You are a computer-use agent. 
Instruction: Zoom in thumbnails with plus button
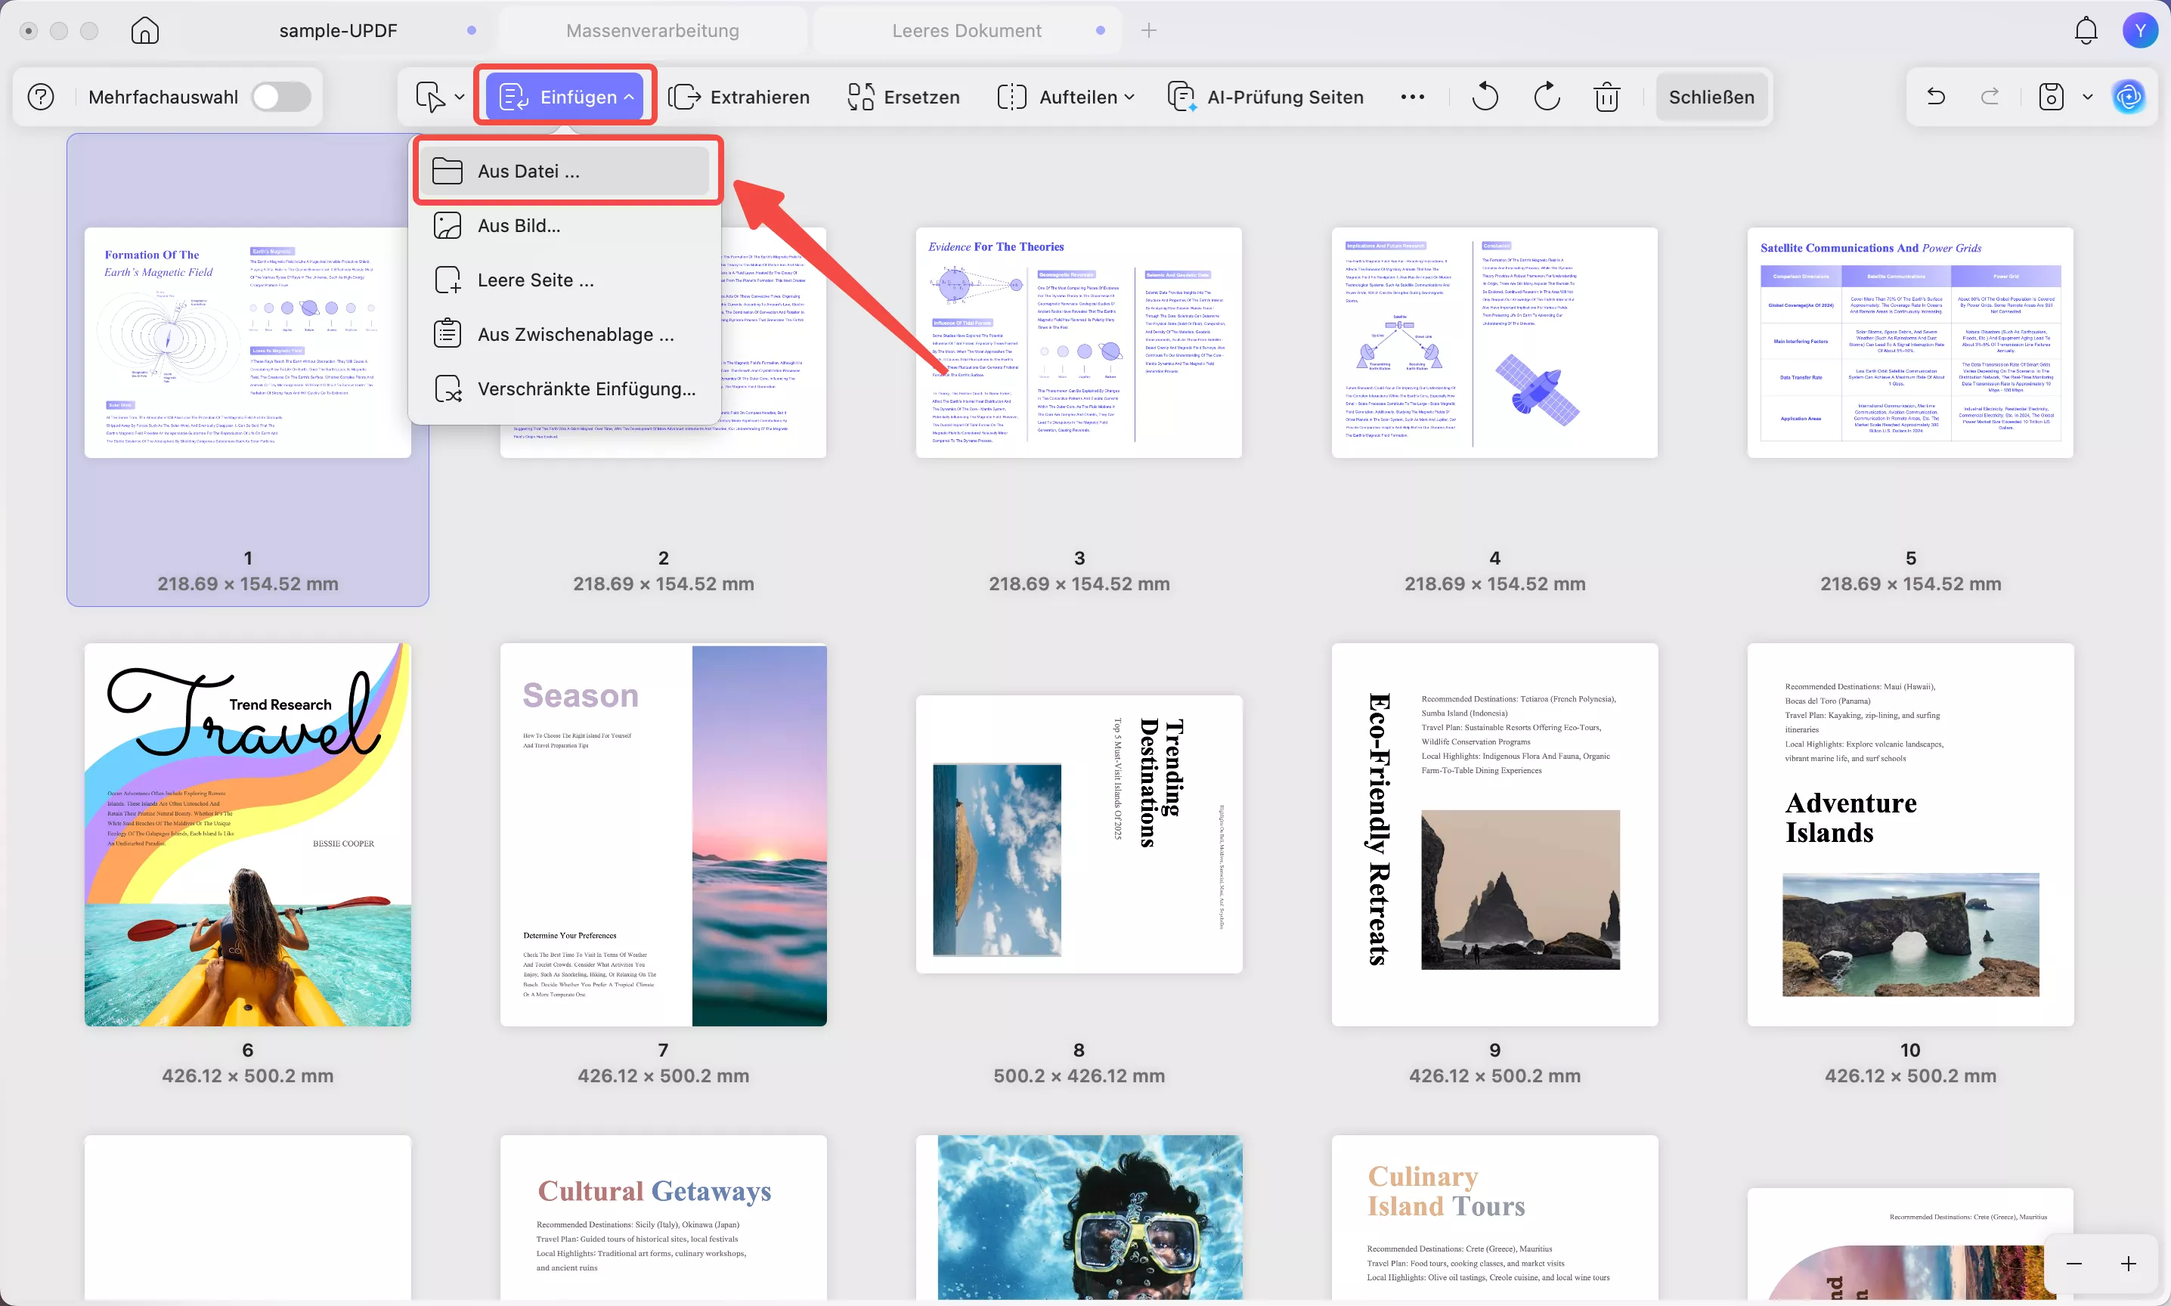[x=2128, y=1264]
